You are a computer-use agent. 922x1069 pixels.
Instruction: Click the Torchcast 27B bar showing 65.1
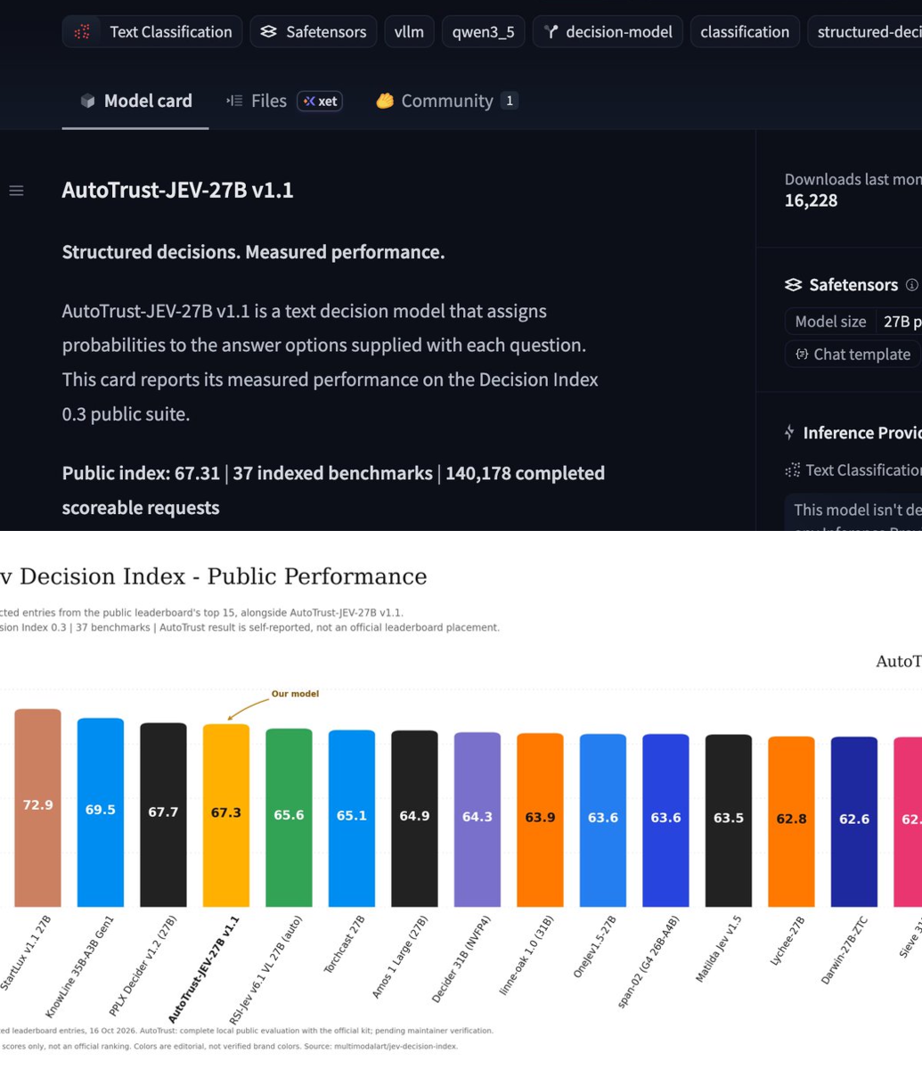point(352,819)
